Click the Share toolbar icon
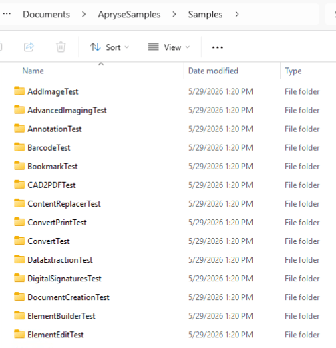The height and width of the screenshot is (348, 336). coord(29,47)
